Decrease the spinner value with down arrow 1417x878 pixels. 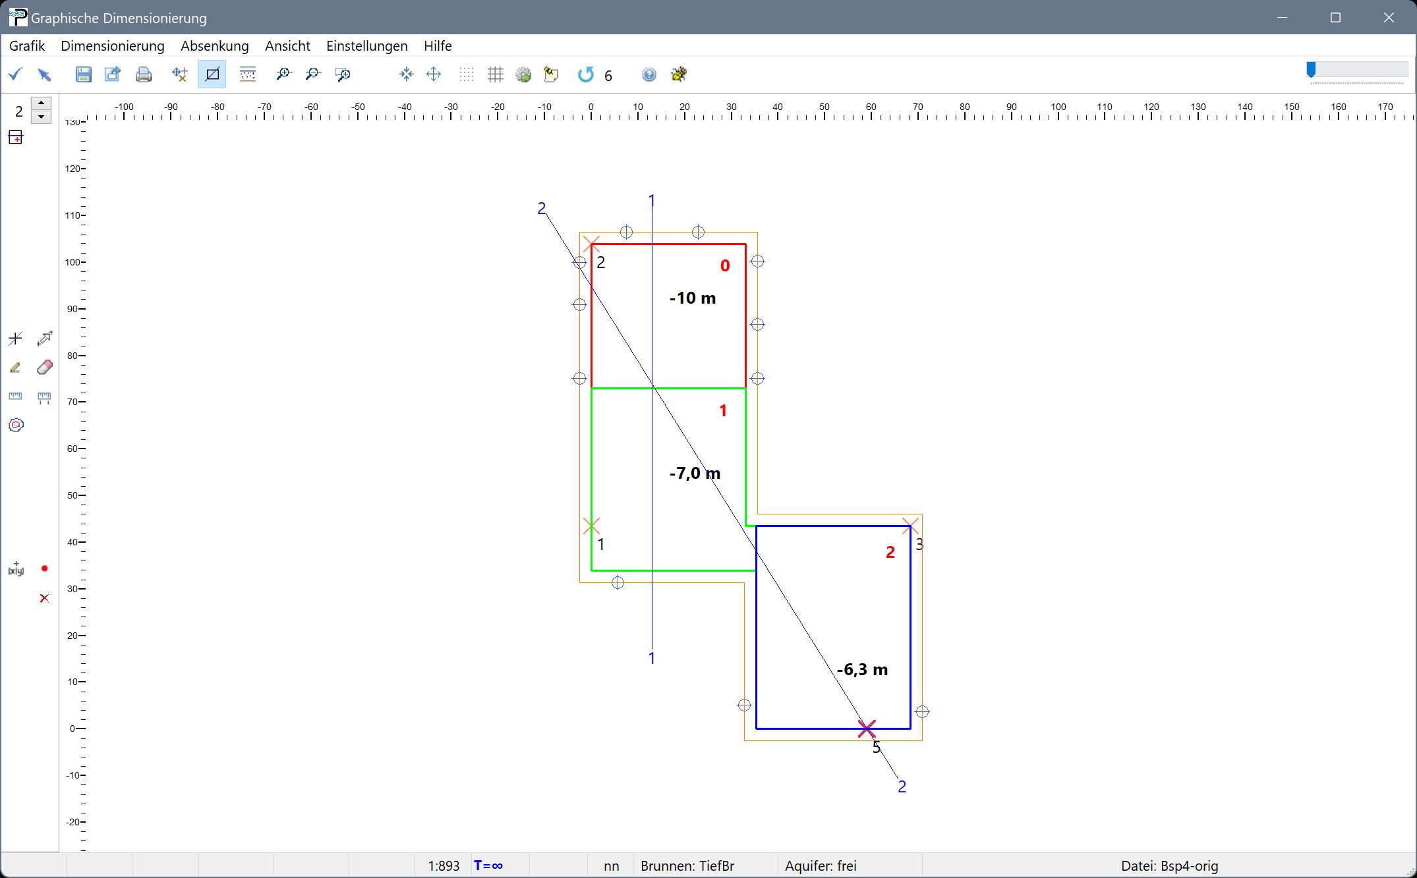pyautogui.click(x=41, y=117)
